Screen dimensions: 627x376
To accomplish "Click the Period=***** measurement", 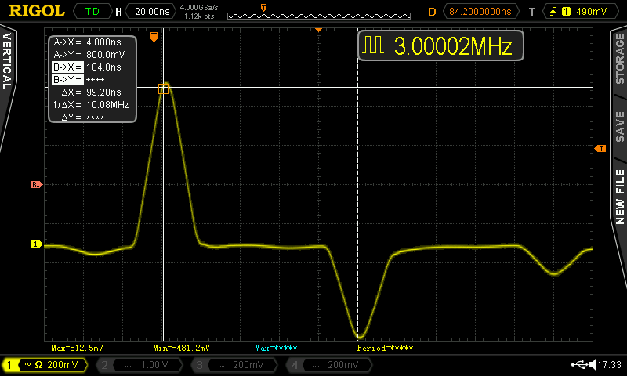I will point(385,348).
